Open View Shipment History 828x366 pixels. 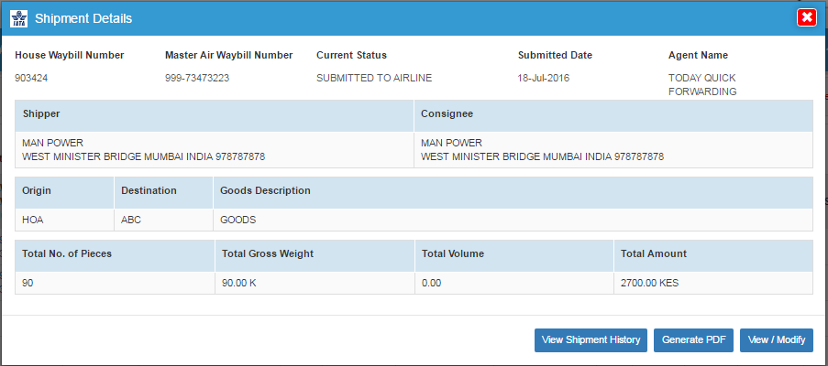(x=591, y=340)
